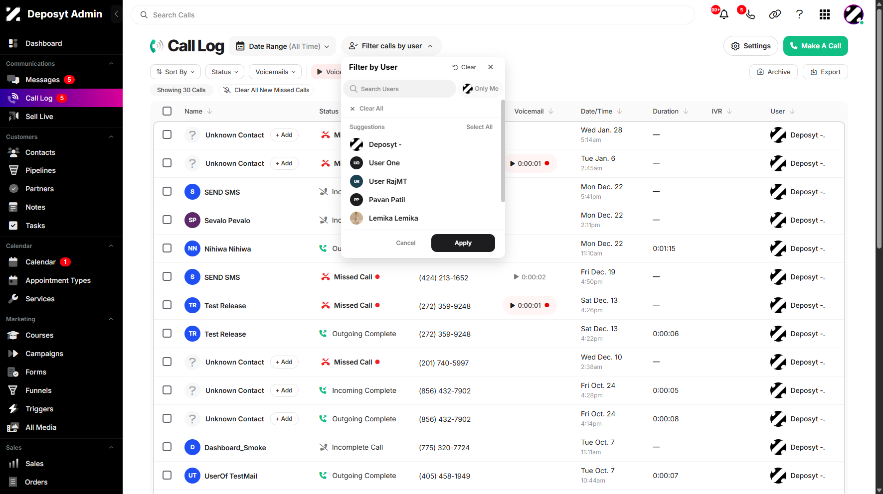The width and height of the screenshot is (883, 494).
Task: Open the notifications bell icon
Action: click(724, 14)
